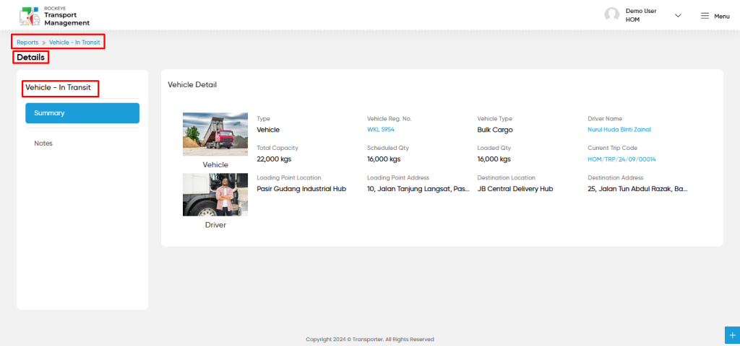Click the Rockeye Transport Management logo
This screenshot has height=346, width=740.
(x=54, y=16)
